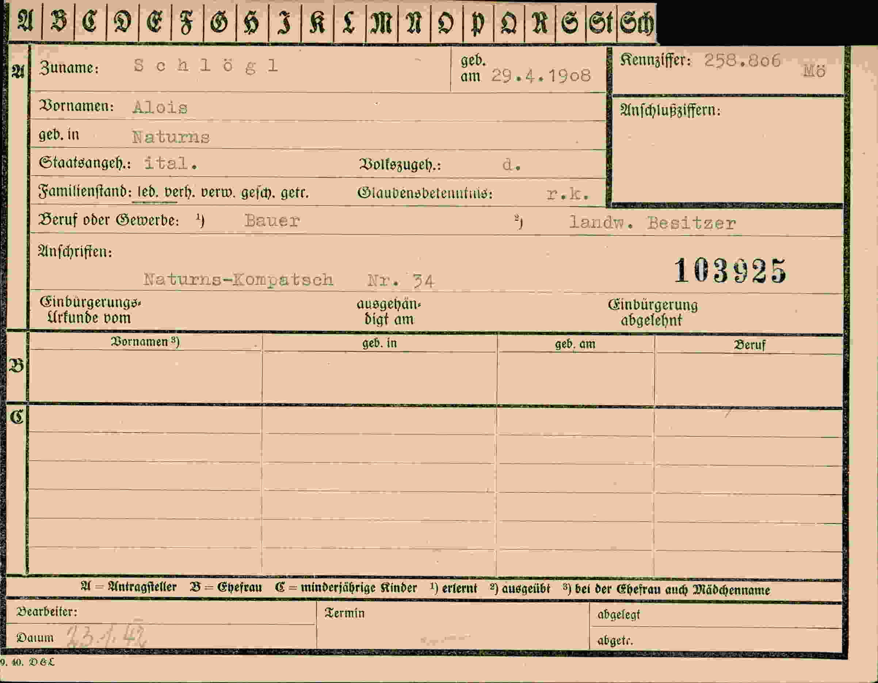
Task: Click the Anschlußziffern empty box
Action: [x=728, y=151]
